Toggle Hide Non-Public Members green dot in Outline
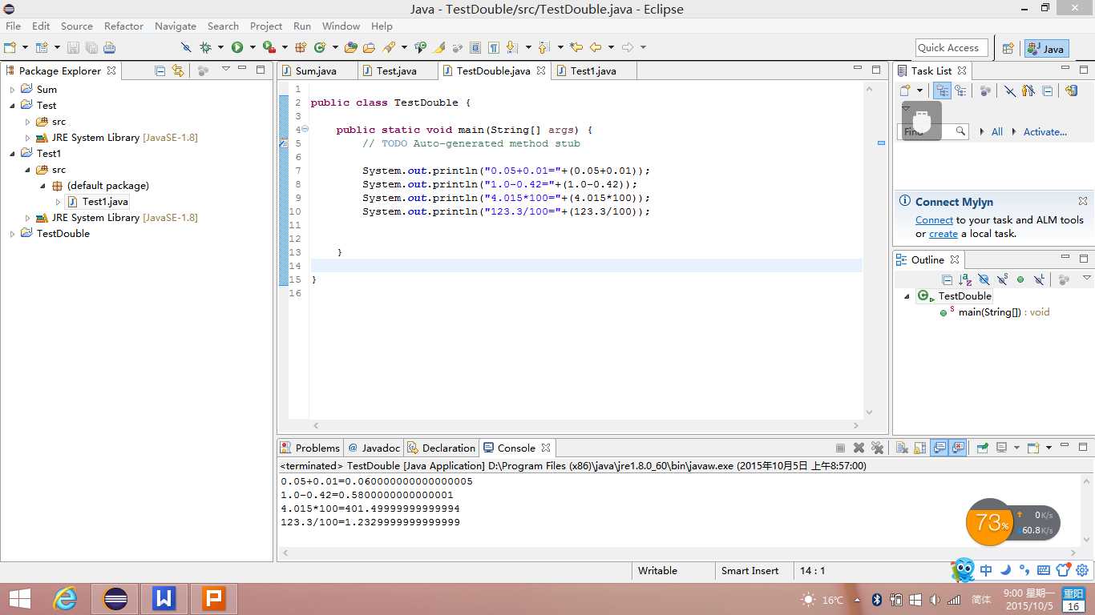Viewport: 1095px width, 615px height. [x=1020, y=279]
